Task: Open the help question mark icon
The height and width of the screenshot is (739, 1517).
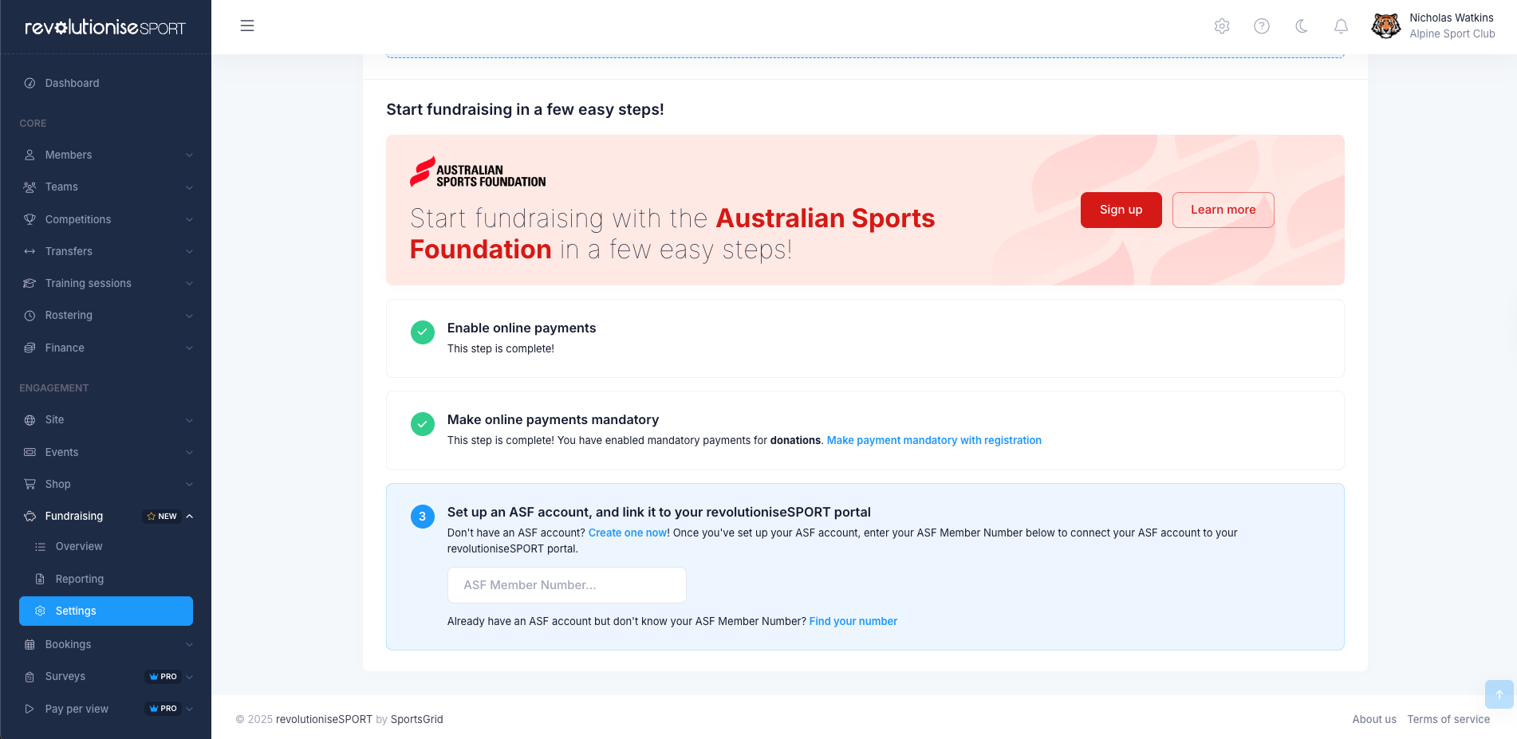Action: [x=1262, y=26]
